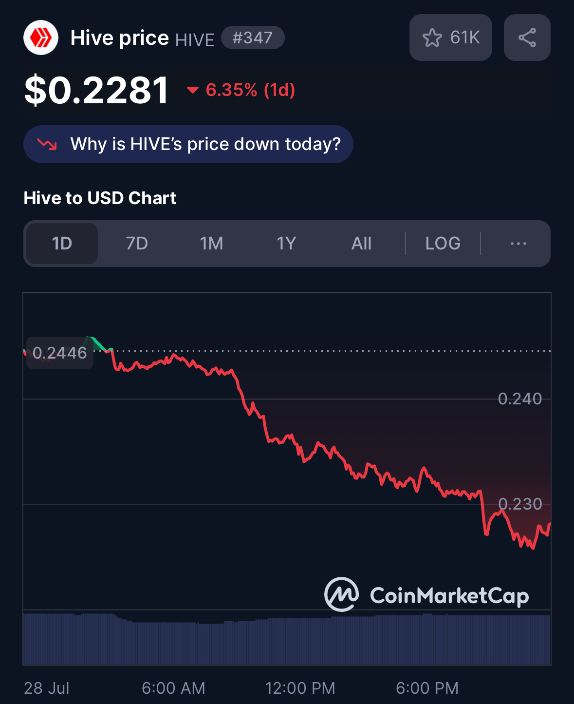
Task: Click the $0.2281 price value
Action: pyautogui.click(x=96, y=90)
